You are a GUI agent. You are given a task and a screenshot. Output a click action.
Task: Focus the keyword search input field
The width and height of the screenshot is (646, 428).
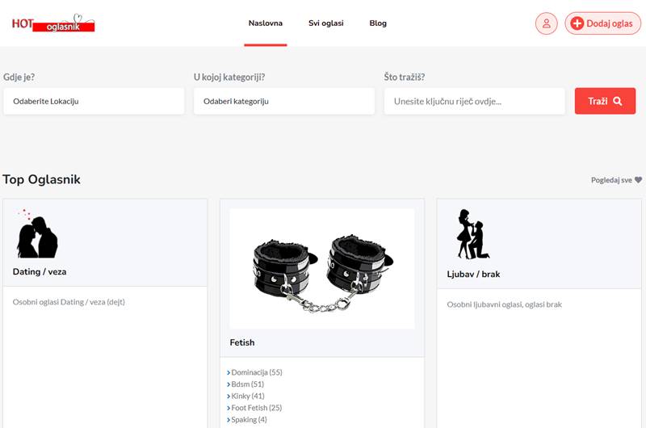(474, 101)
